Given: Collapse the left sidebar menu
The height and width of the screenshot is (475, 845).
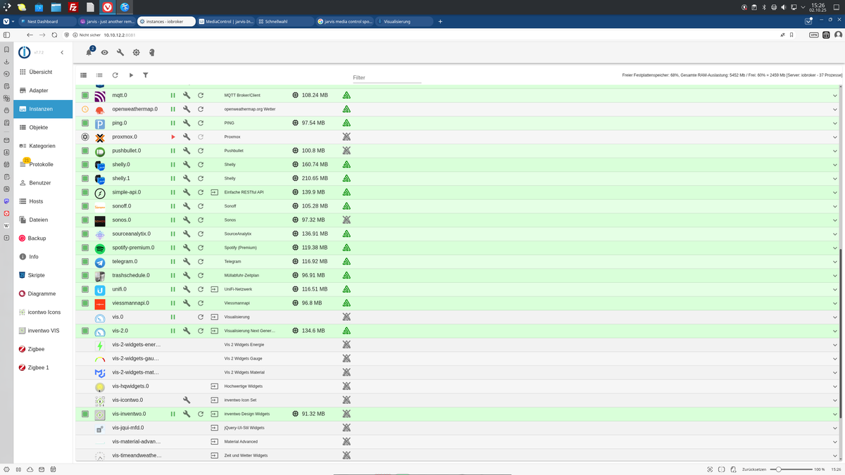Looking at the screenshot, I should (62, 53).
